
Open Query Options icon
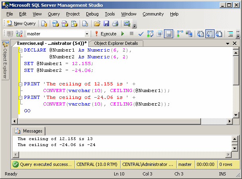click(x=159, y=34)
